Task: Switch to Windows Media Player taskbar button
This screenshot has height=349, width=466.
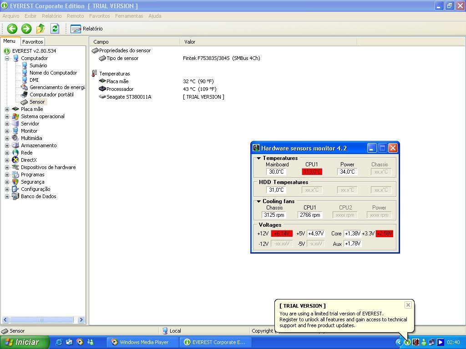Action: coord(142,342)
